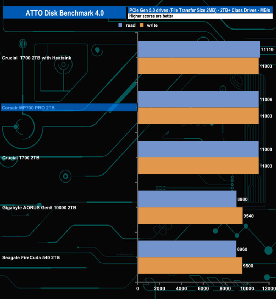The width and height of the screenshot is (276, 299).
Task: Click the value label 11006
Action: [266, 99]
